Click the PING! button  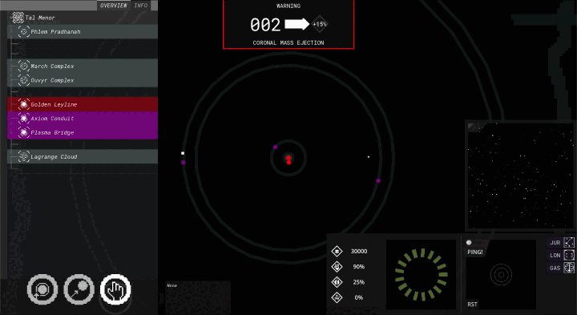point(475,252)
